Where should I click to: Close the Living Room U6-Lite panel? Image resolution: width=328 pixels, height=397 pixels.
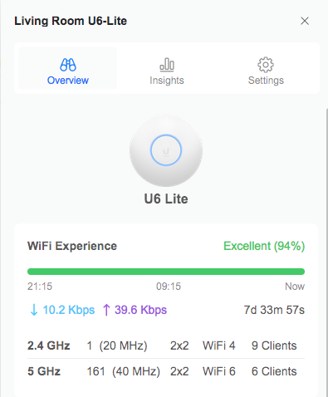point(305,21)
